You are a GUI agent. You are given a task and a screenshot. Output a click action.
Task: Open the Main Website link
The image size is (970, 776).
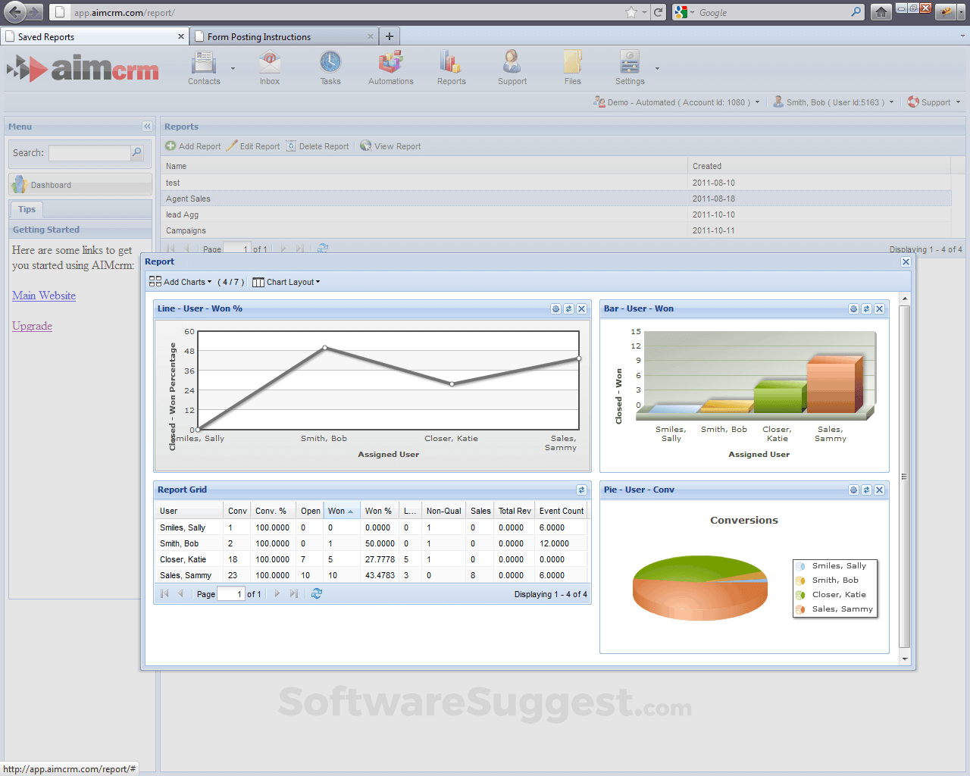click(43, 296)
